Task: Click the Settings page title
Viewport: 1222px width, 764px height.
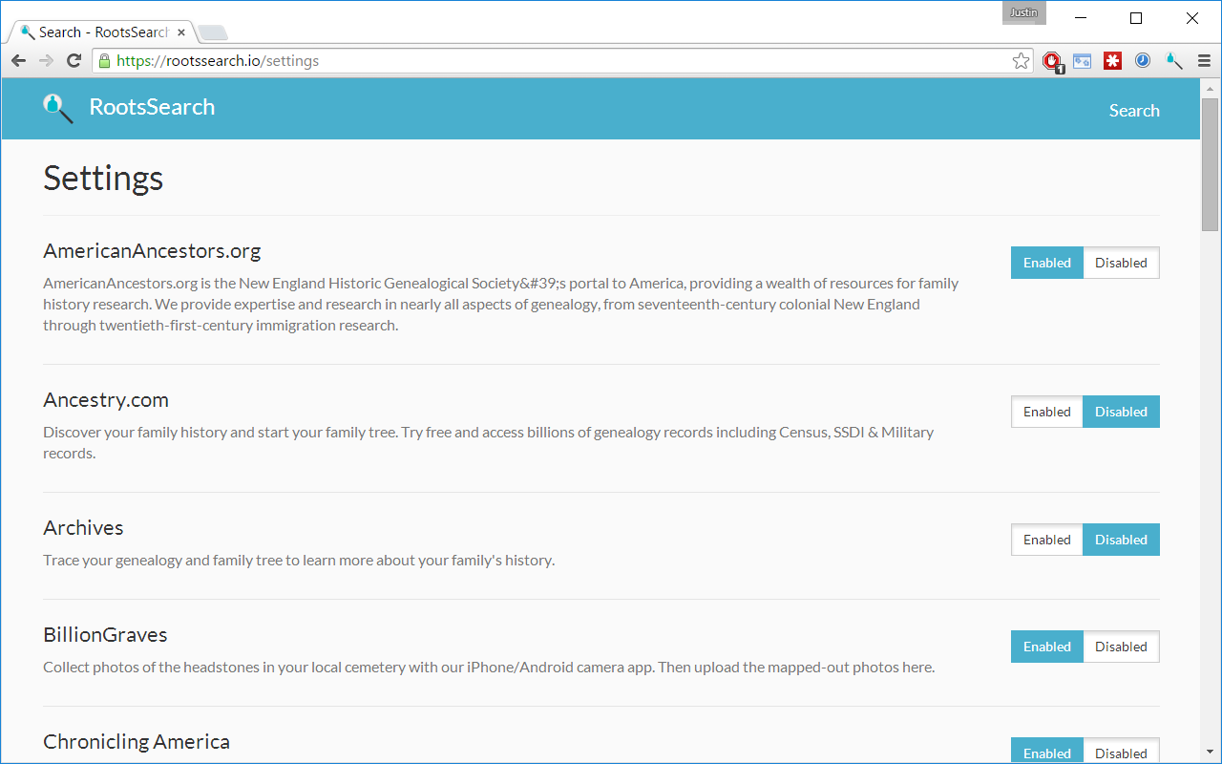Action: (103, 179)
